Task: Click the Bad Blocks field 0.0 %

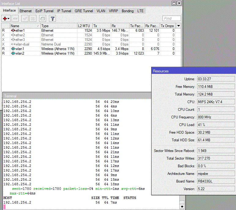Action: click(216, 166)
